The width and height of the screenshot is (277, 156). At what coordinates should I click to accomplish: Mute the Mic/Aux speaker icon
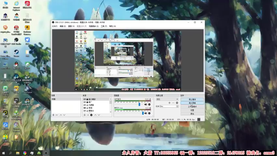coord(146,113)
